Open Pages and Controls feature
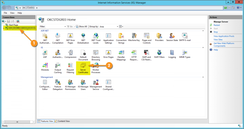244x129 pixels. (147, 39)
